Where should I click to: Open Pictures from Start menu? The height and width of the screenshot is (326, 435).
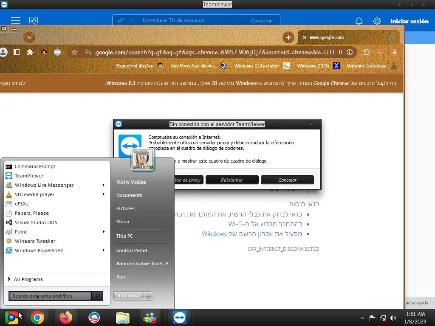125,208
